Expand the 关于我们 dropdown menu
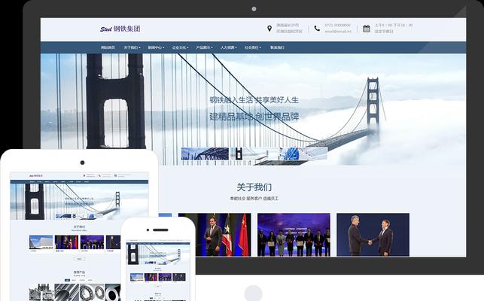This screenshot has width=484, height=301. 132,47
